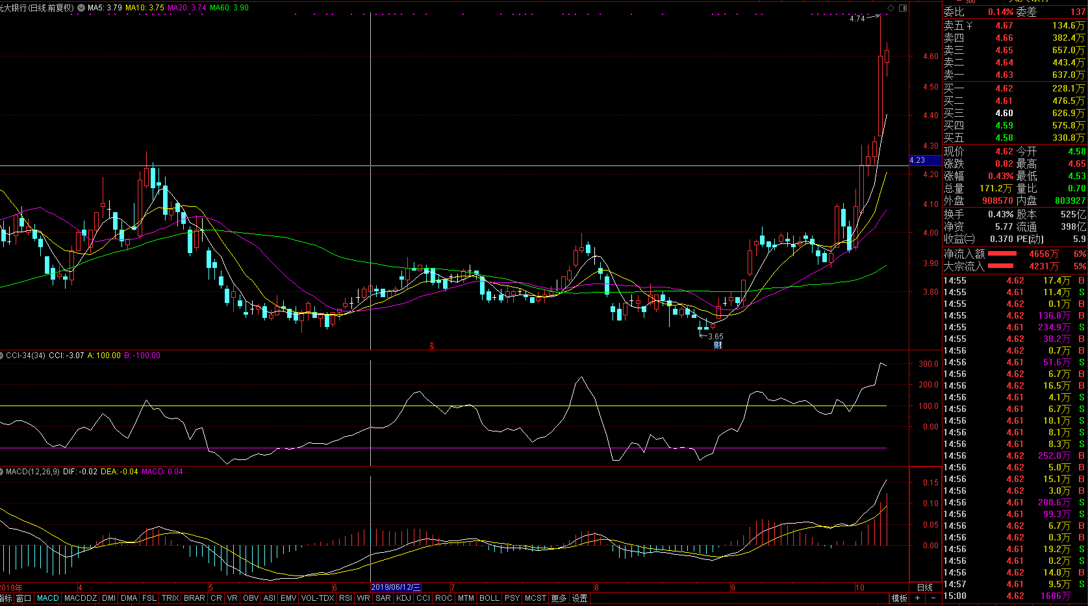
Task: Select the DMI indicator tab
Action: pos(109,598)
